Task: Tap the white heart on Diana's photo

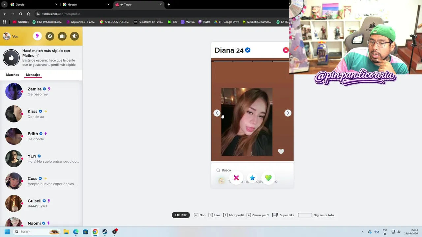Action: click(x=281, y=151)
